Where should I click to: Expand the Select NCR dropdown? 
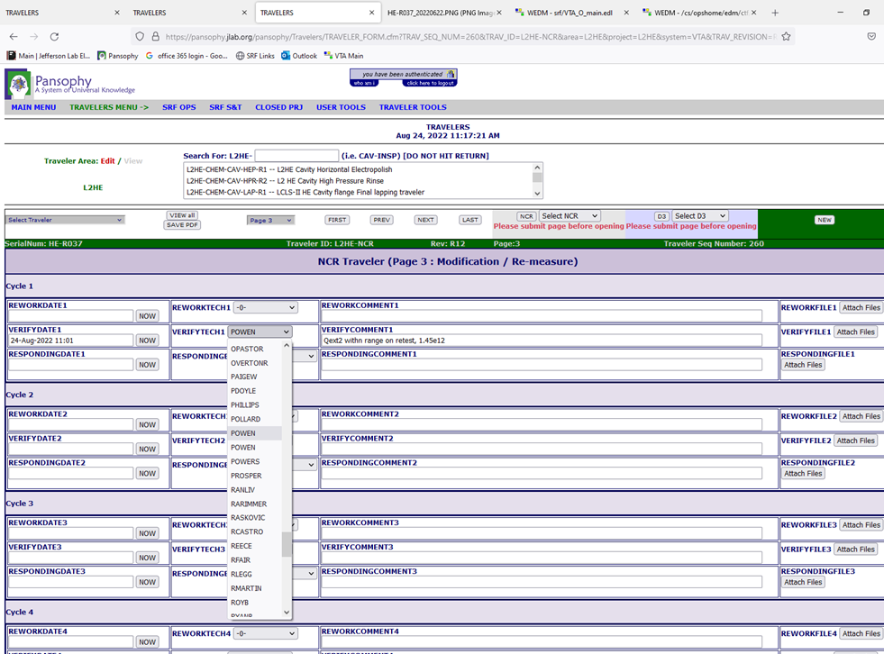[570, 216]
